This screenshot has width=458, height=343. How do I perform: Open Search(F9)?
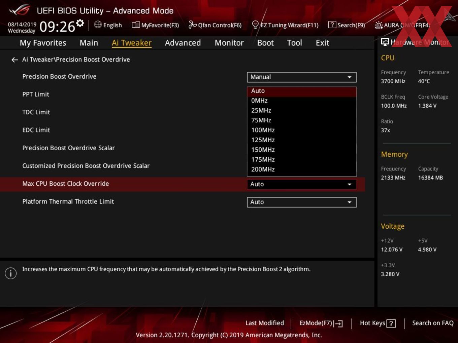[x=347, y=25]
